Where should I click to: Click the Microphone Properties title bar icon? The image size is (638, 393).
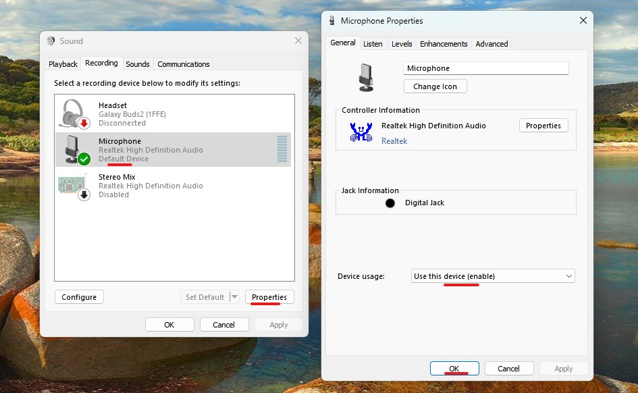click(331, 20)
